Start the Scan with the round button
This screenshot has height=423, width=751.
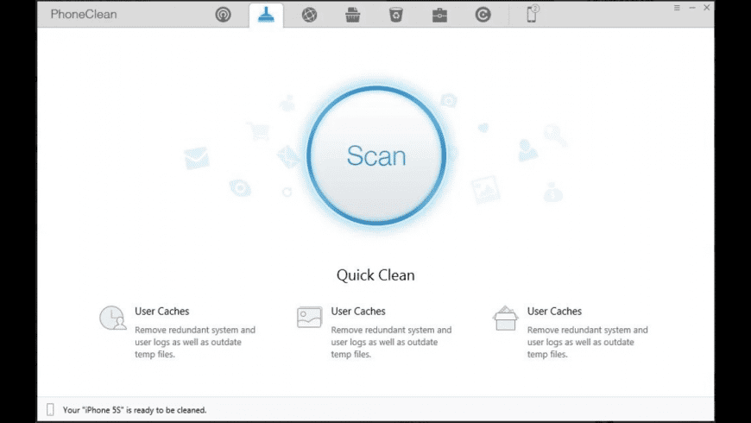click(376, 155)
